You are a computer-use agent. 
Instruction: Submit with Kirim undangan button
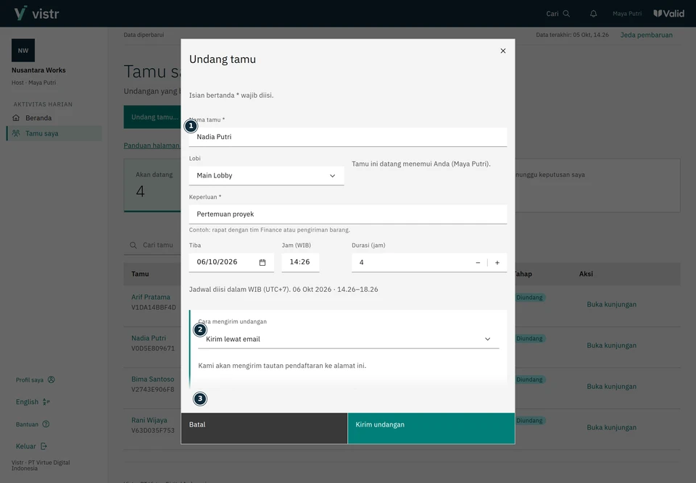(431, 429)
